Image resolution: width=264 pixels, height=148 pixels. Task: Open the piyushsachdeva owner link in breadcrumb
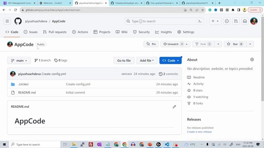coord(36,21)
